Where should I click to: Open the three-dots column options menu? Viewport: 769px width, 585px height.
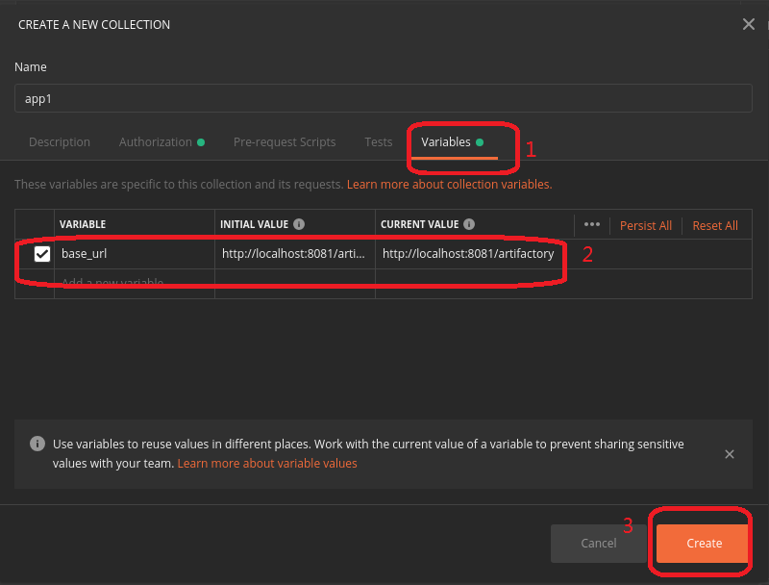pos(592,224)
